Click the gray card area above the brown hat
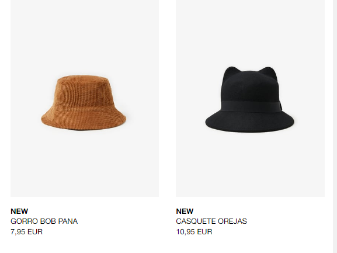Image resolution: width=337 pixels, height=253 pixels. pos(85,37)
